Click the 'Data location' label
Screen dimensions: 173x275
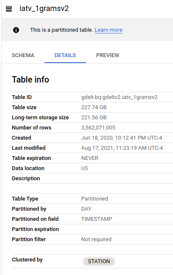coord(28,168)
